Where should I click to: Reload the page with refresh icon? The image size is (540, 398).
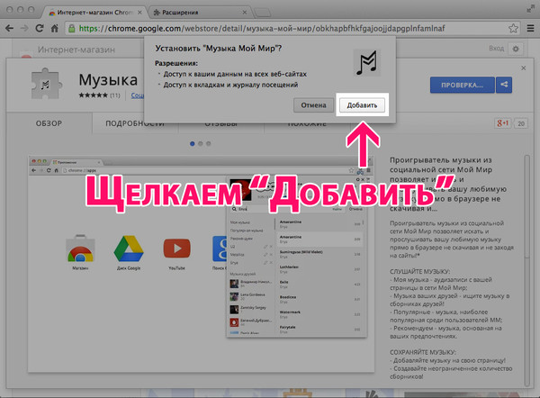tap(40, 28)
